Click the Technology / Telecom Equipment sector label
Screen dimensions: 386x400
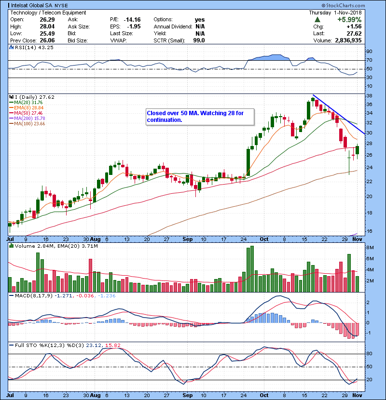(x=48, y=13)
